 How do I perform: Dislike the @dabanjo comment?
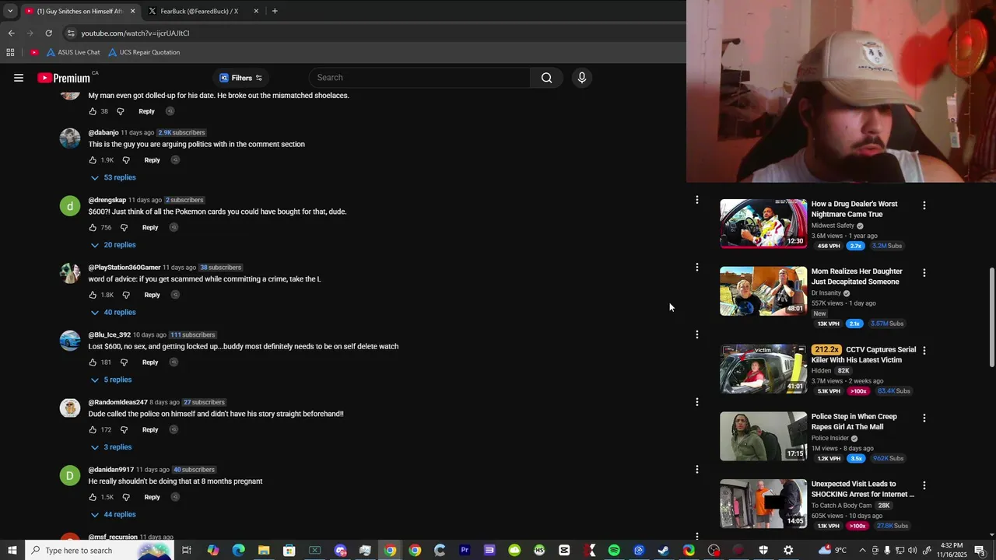click(126, 160)
